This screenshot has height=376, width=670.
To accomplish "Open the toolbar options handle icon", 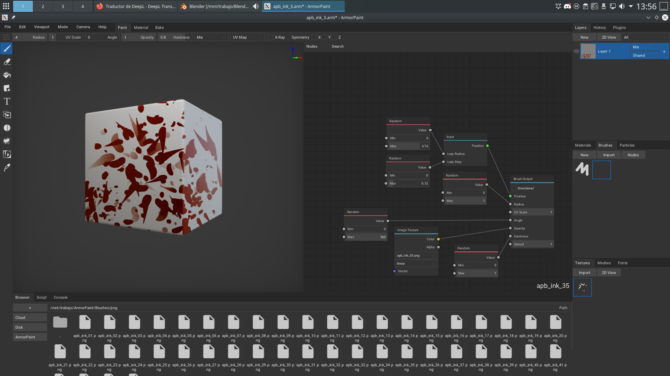I will point(6,37).
